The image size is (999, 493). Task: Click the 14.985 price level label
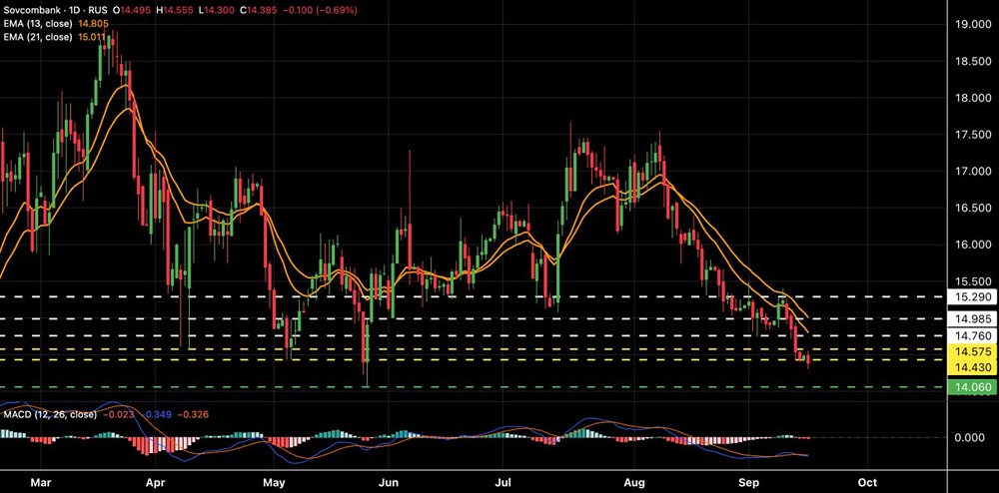click(972, 318)
